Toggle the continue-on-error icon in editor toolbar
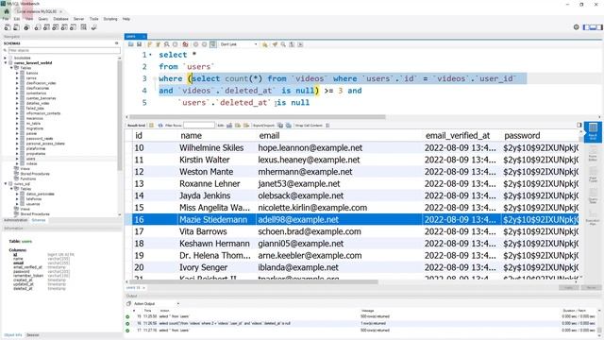The width and height of the screenshot is (604, 340). click(185, 44)
